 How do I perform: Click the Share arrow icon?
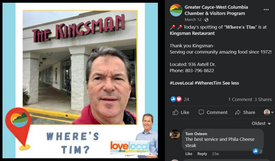click(x=238, y=112)
